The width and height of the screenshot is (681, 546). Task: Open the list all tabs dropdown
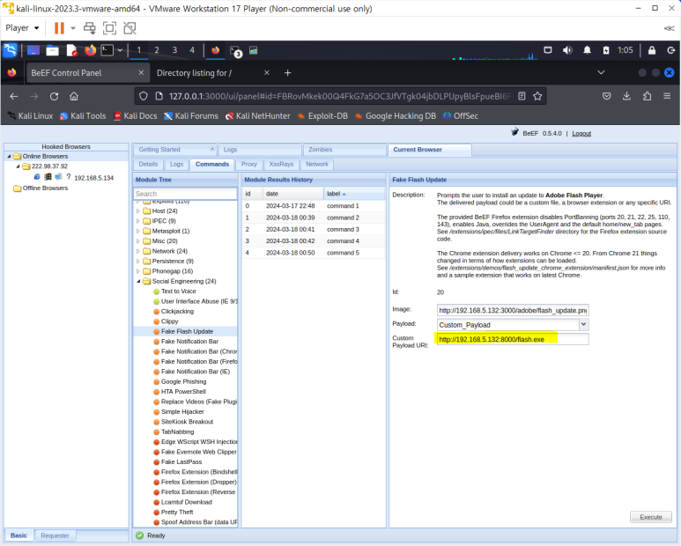pyautogui.click(x=601, y=72)
